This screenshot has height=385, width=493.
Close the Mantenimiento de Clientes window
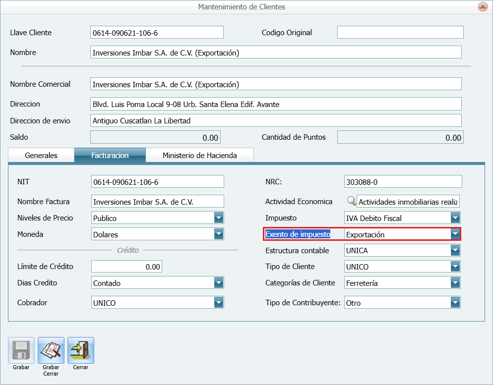[482, 7]
